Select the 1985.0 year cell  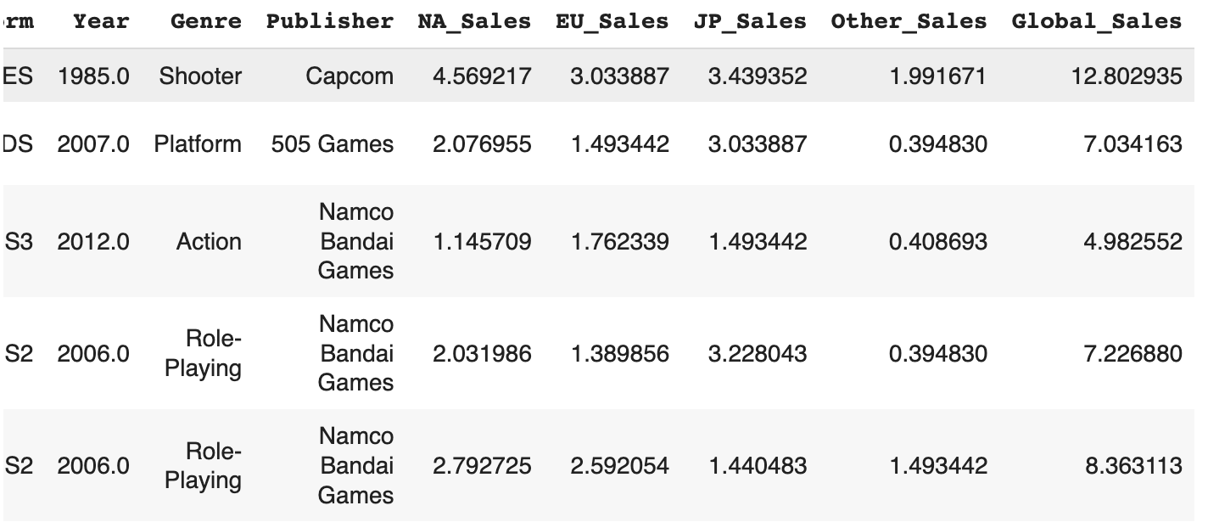(93, 76)
